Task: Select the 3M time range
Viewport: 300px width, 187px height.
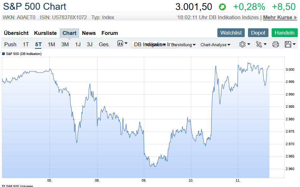Action: pos(65,44)
